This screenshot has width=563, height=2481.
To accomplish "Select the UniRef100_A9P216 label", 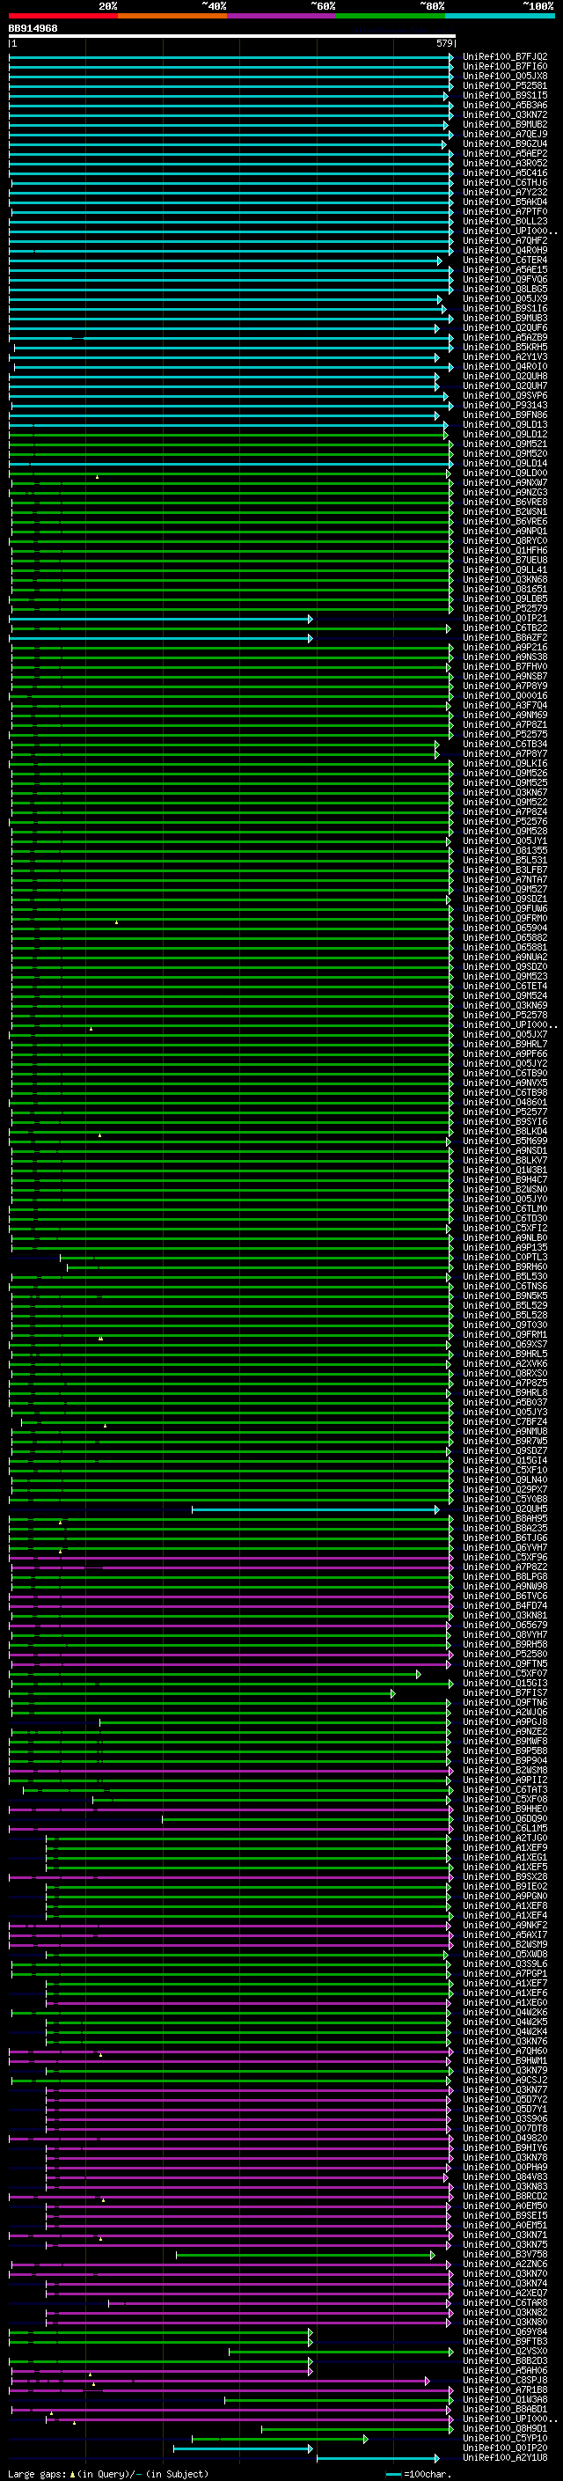I will 505,647.
